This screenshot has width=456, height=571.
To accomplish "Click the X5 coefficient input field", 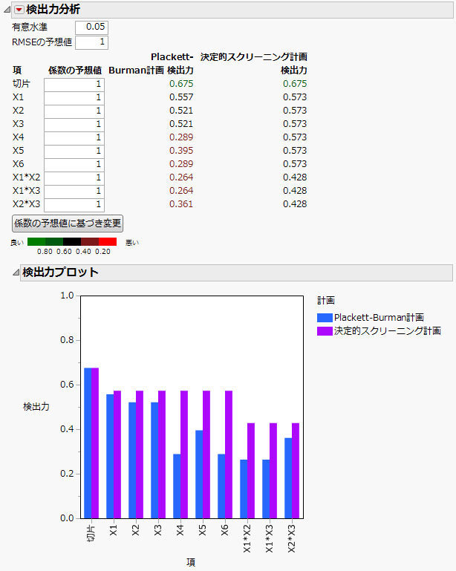I will (74, 151).
